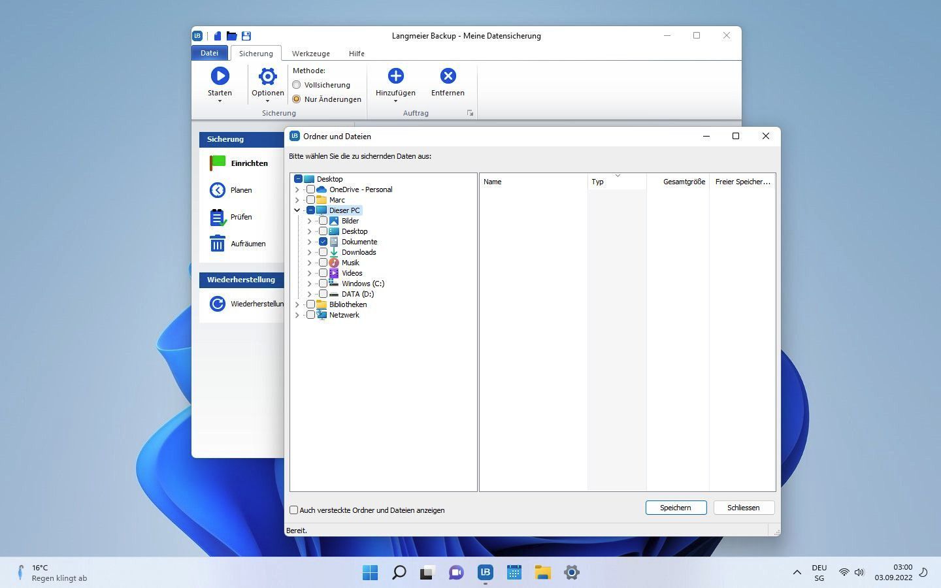
Task: Open the Datei menu tab
Action: tap(209, 54)
